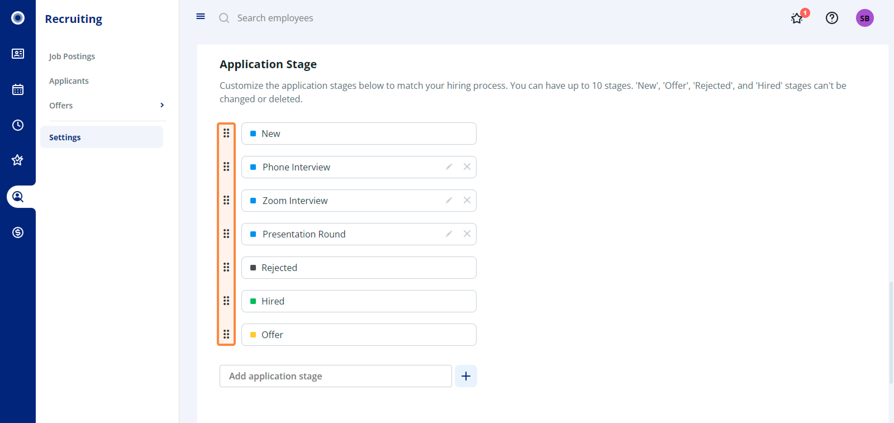Viewport: 894px width, 423px height.
Task: Delete the Phone Interview stage
Action: (x=467, y=167)
